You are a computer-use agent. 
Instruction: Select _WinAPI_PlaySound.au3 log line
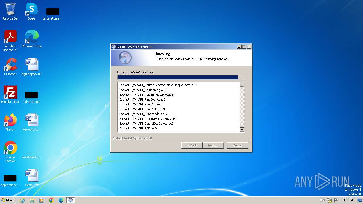pyautogui.click(x=142, y=99)
